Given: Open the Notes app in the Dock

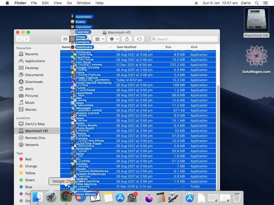Looking at the screenshot, I should pyautogui.click(x=108, y=198).
